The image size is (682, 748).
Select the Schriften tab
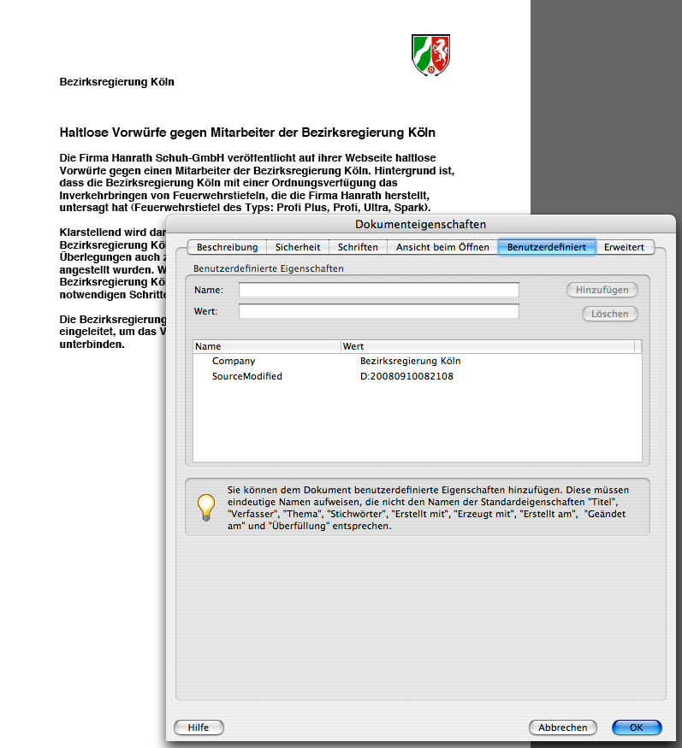(358, 247)
